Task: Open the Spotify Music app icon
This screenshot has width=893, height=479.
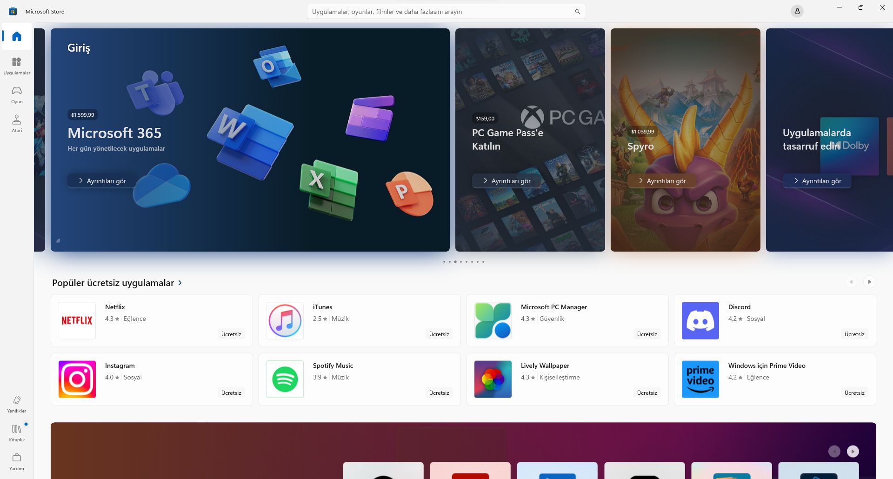Action: point(285,379)
